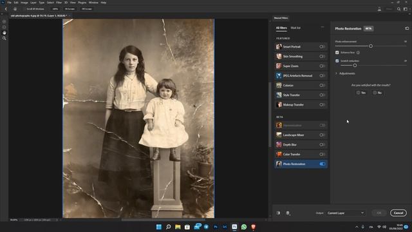
Task: Click the Landscape Mixer filter thumbnail icon
Action: click(x=279, y=135)
